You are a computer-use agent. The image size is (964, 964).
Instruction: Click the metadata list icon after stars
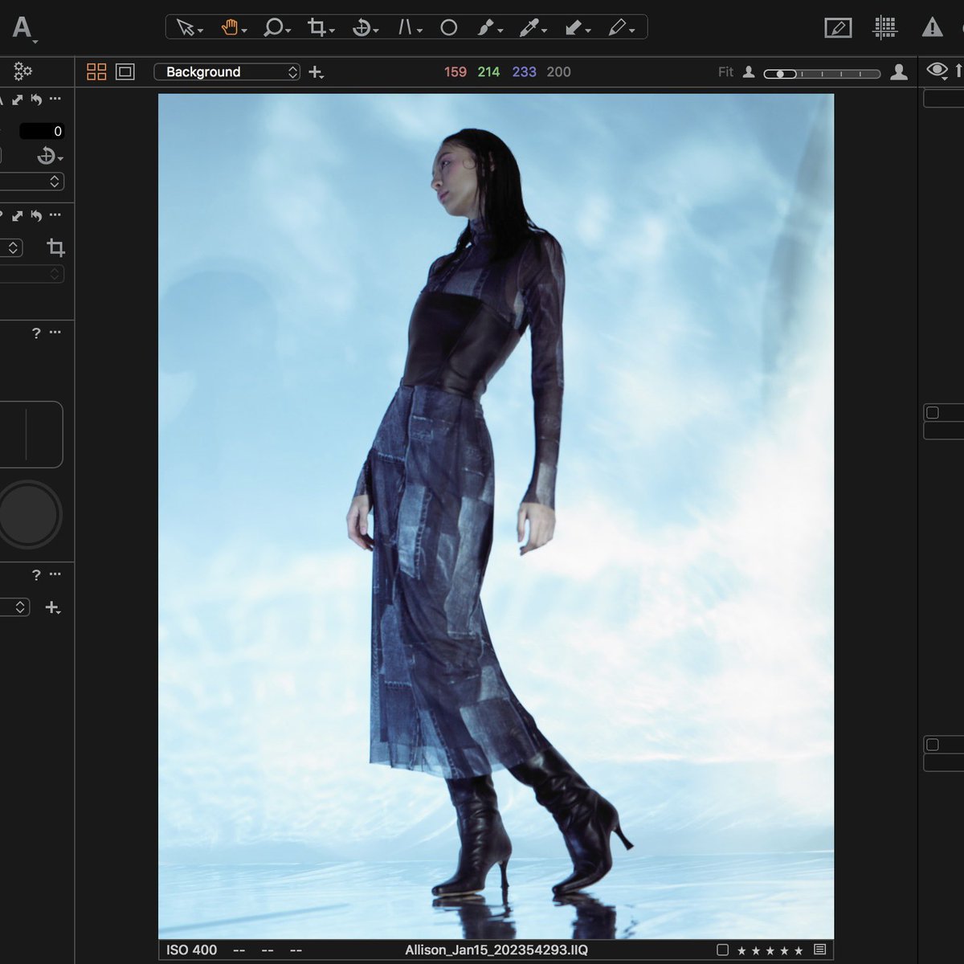pos(819,950)
